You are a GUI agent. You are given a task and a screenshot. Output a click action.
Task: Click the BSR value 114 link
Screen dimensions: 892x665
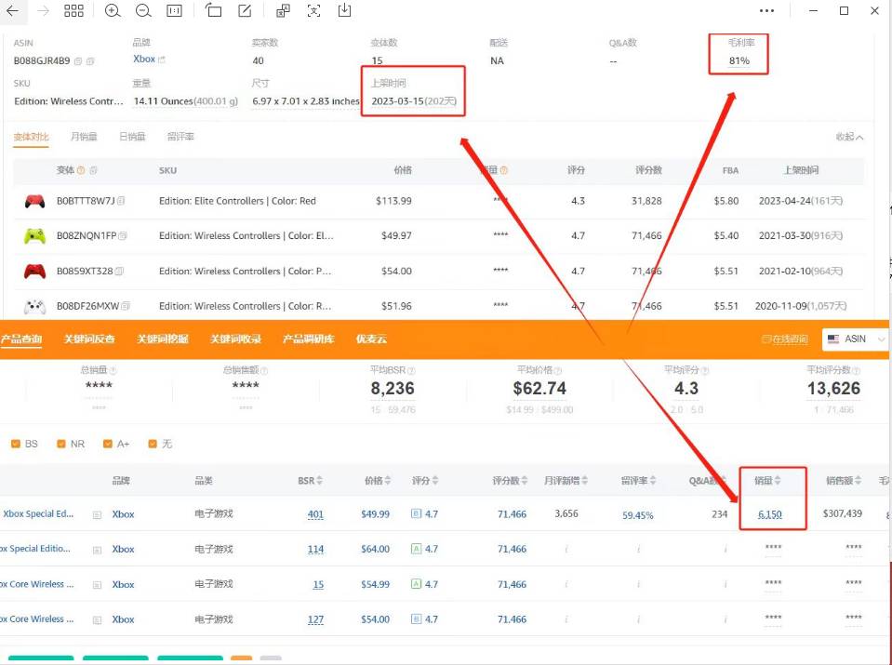pyautogui.click(x=315, y=550)
